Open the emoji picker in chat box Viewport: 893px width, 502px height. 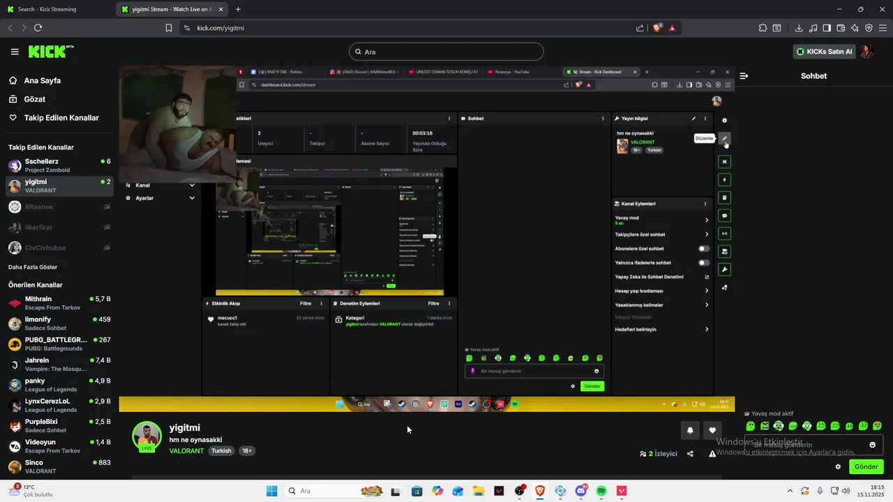(x=872, y=445)
